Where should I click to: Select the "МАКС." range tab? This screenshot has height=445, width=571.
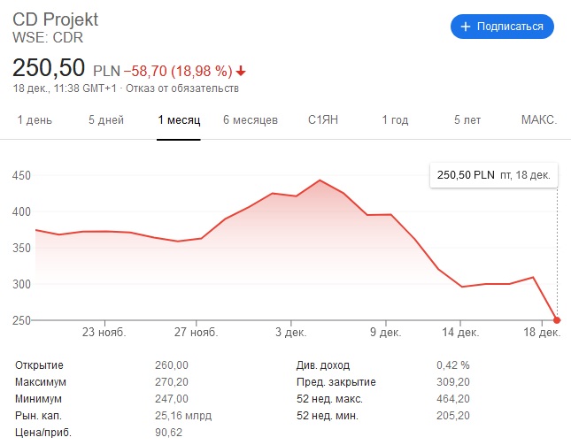pyautogui.click(x=538, y=119)
